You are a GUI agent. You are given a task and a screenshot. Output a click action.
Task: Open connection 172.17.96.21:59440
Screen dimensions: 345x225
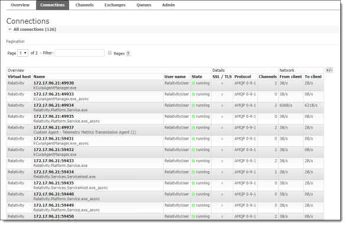pyautogui.click(x=54, y=194)
